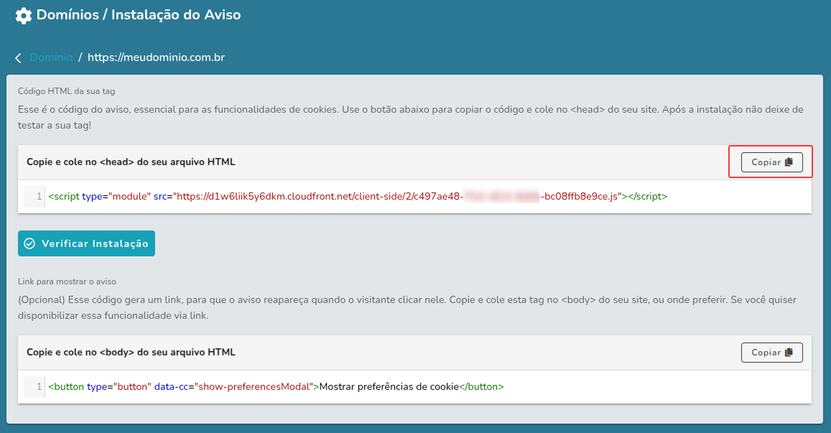831x433 pixels.
Task: Click the left-arrow navigation icon in the breadcrumb
Action: click(x=17, y=58)
